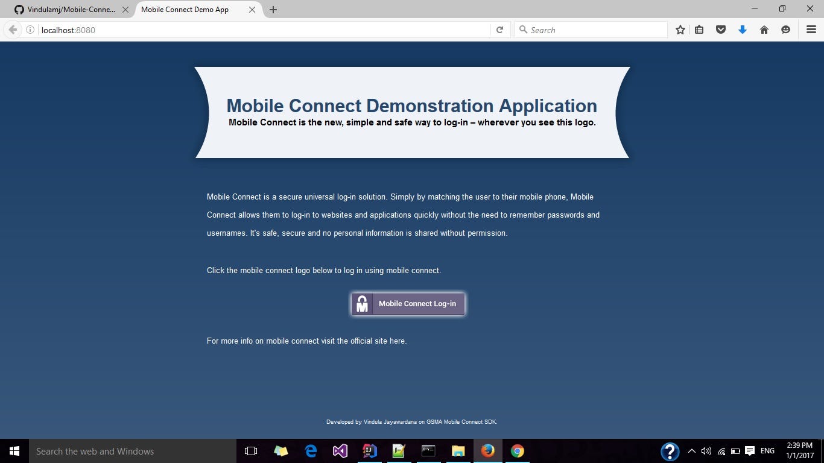
Task: Switch to IntelliJ IDEA on the taskbar
Action: click(x=370, y=451)
